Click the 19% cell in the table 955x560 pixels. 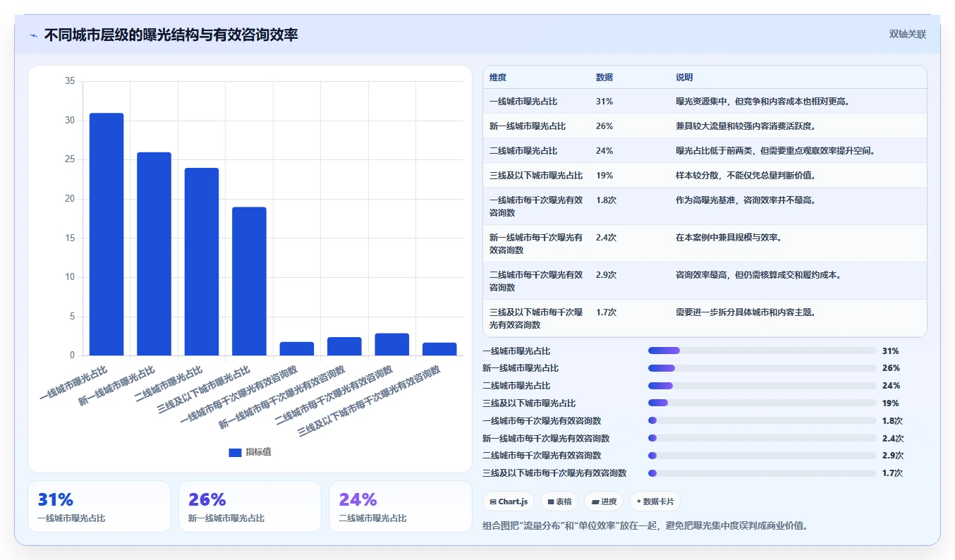(x=604, y=176)
